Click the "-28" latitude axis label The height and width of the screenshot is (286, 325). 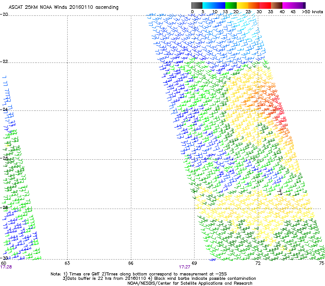[x=4, y=207]
